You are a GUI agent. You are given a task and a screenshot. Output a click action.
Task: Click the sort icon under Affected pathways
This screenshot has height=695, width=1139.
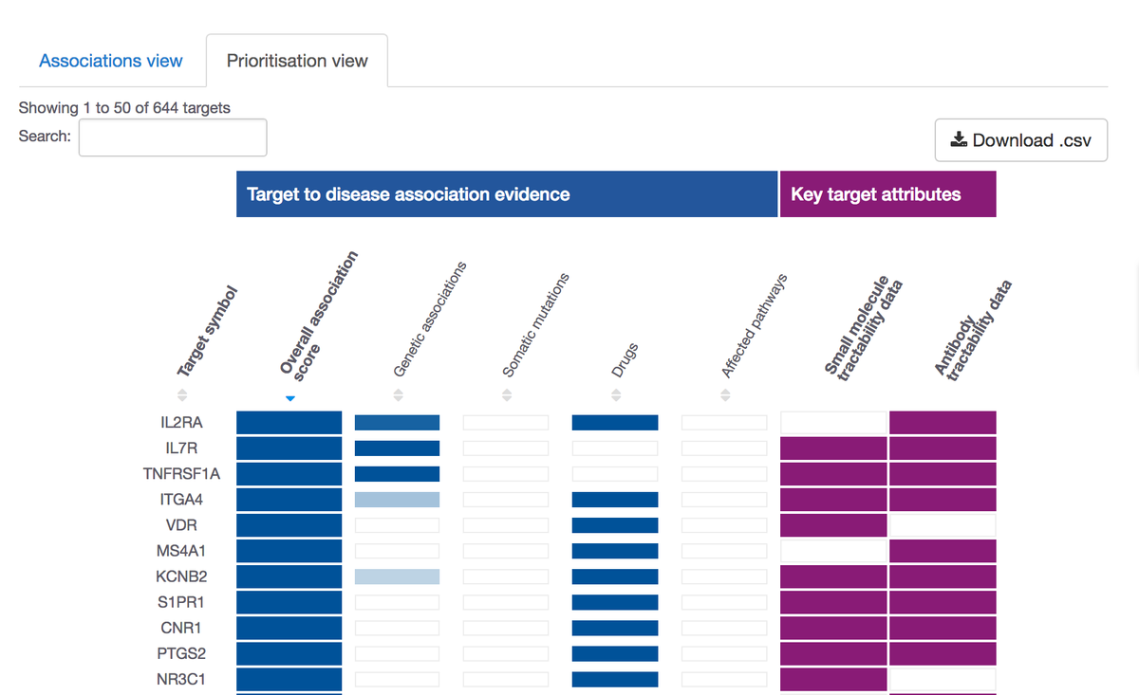724,395
